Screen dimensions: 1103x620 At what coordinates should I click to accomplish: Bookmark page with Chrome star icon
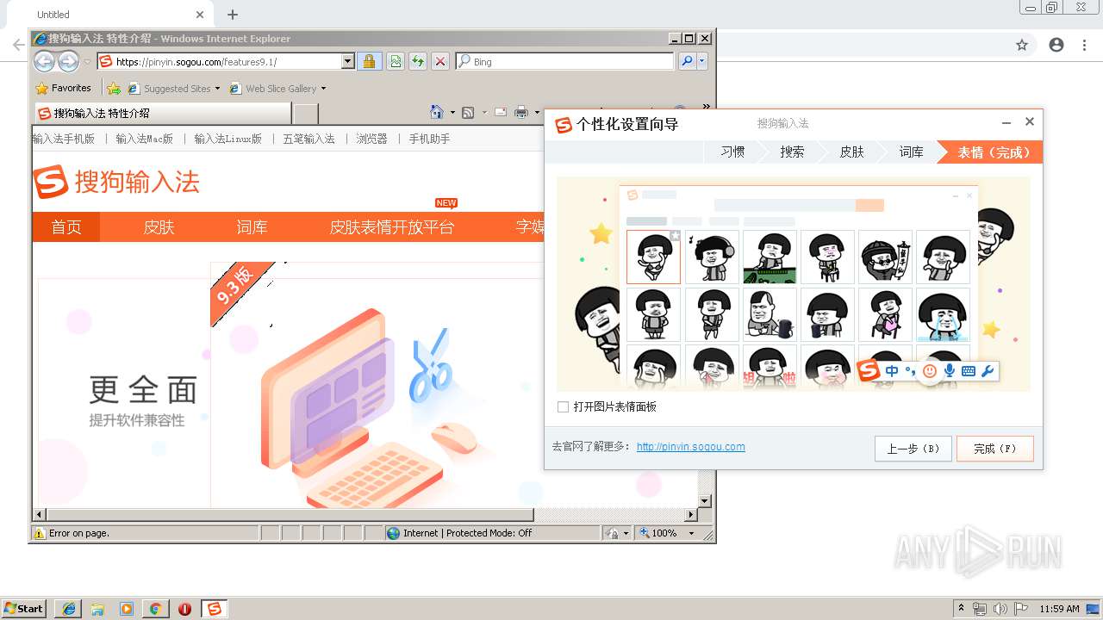[x=1022, y=45]
